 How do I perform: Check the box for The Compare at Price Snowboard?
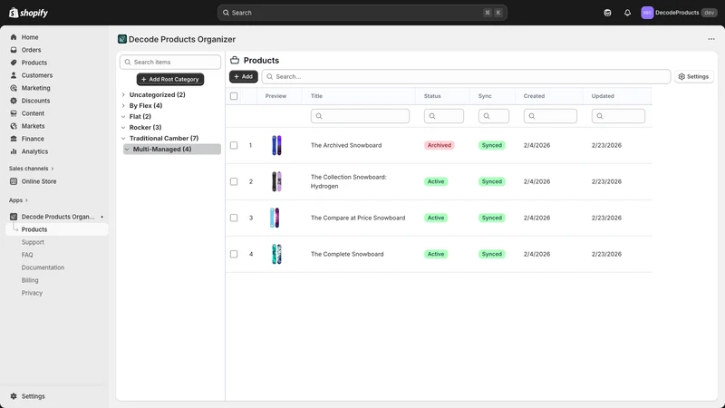click(x=234, y=218)
